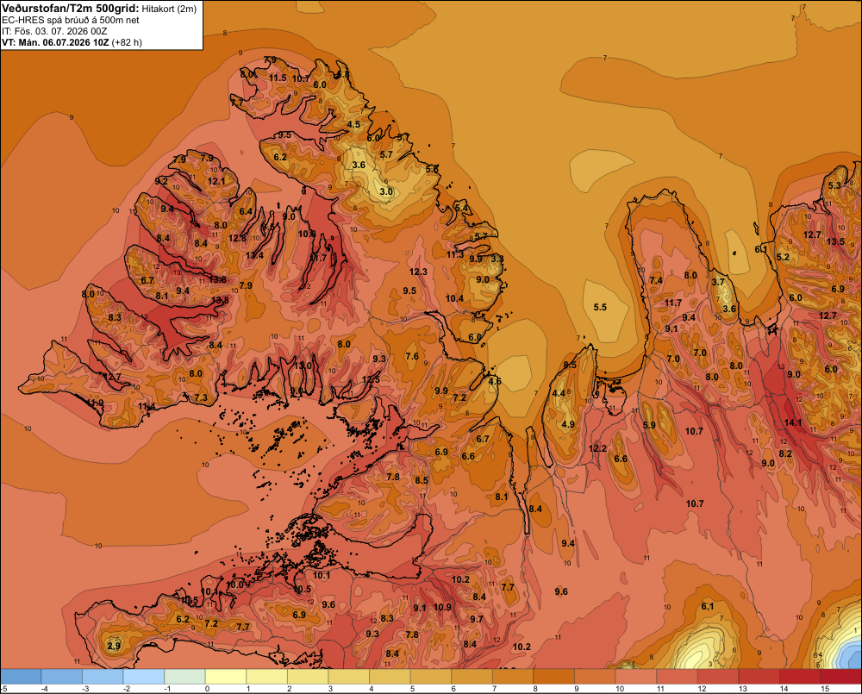862x694 pixels.
Task: Click legend swatch between -5 and -4
Action: click(21, 677)
